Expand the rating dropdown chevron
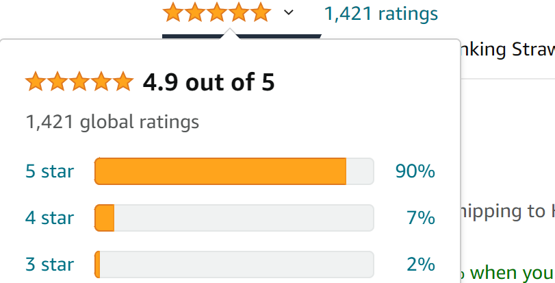 point(289,13)
